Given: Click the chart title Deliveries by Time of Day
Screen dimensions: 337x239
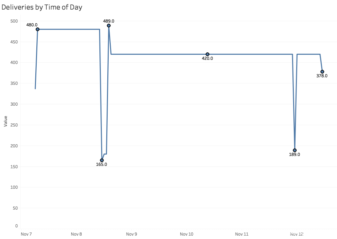Looking at the screenshot, I should pos(42,7).
